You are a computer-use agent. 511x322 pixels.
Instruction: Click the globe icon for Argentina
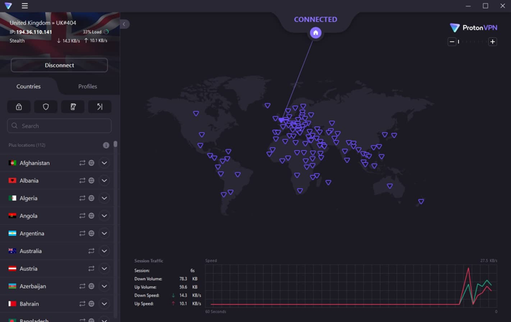(x=92, y=234)
